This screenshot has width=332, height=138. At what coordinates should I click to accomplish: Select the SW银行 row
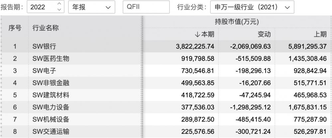pyautogui.click(x=166, y=46)
